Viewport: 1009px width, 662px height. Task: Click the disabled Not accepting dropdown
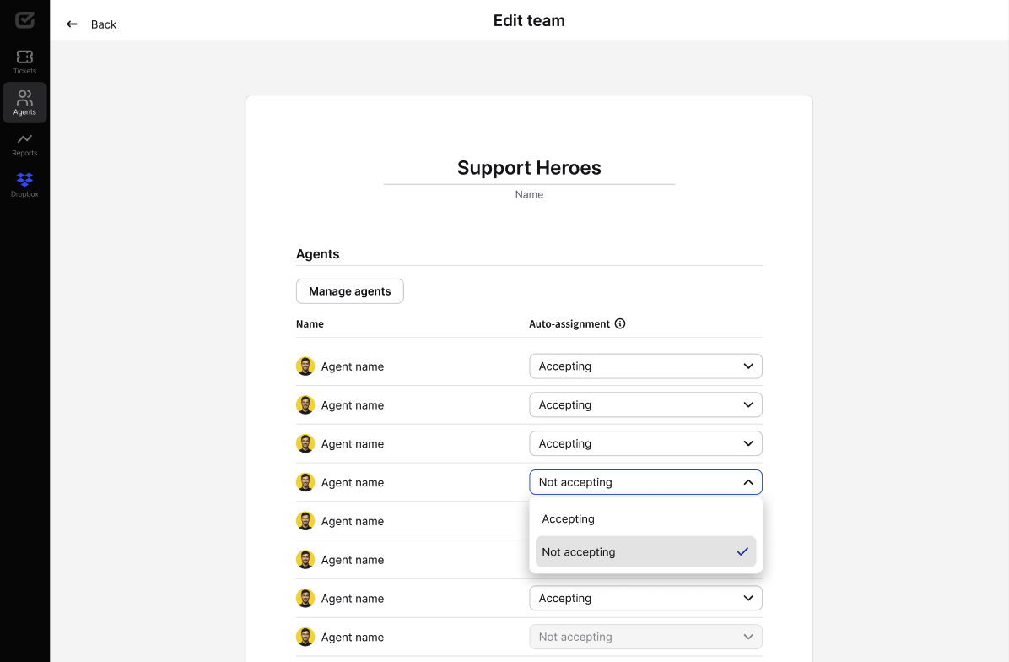tap(645, 637)
